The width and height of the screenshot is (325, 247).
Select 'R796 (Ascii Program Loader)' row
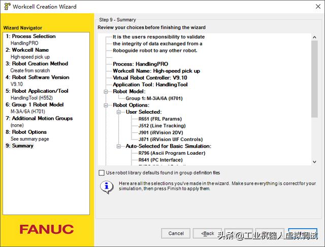click(x=172, y=153)
